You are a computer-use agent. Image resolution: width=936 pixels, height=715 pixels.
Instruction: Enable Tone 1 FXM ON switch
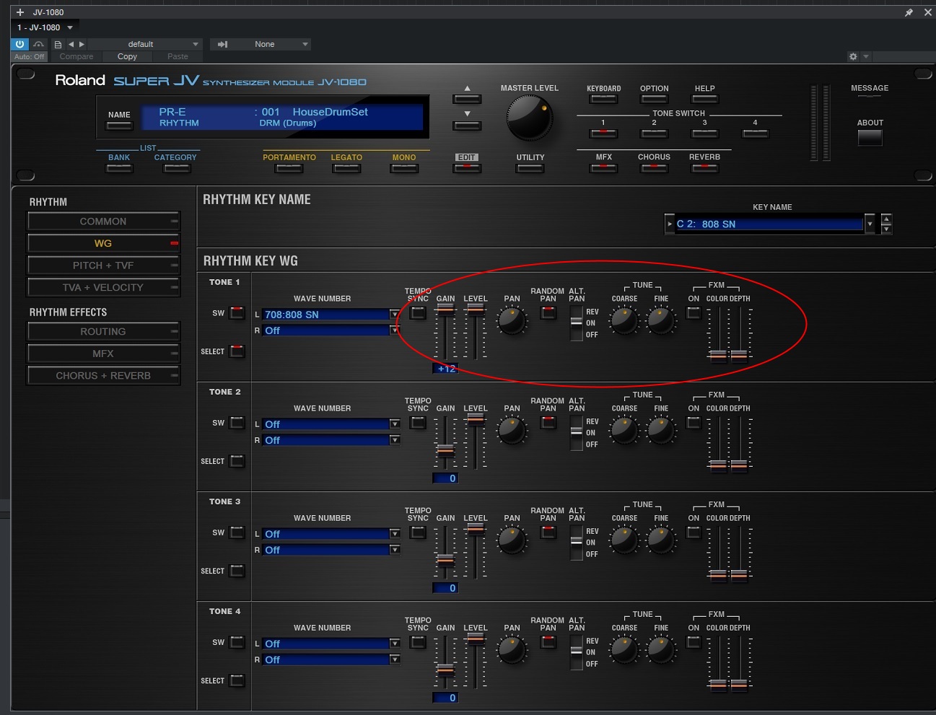pyautogui.click(x=694, y=313)
